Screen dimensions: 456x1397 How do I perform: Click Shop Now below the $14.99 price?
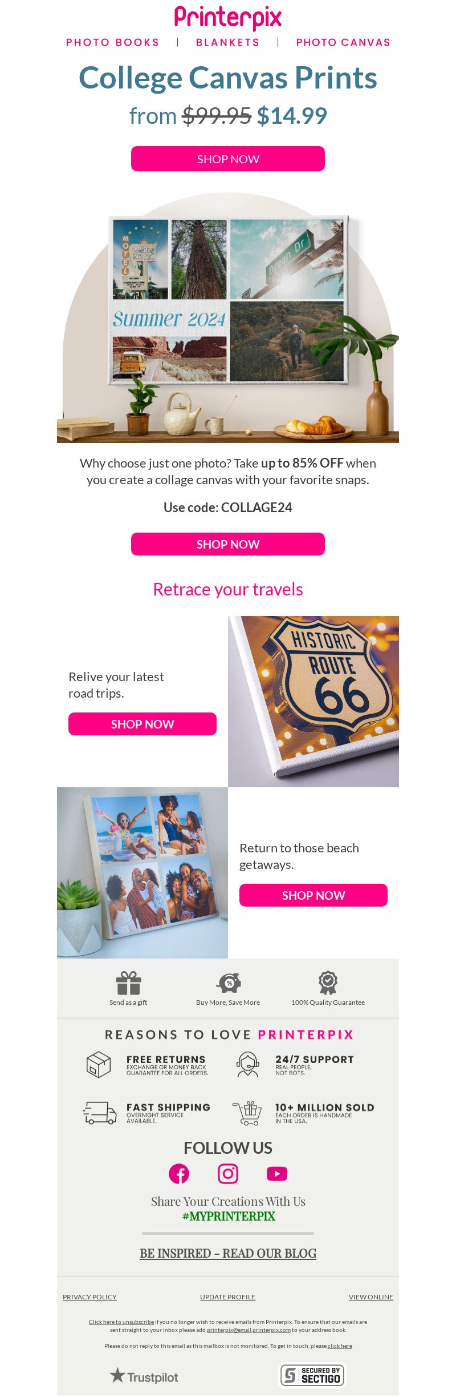point(228,159)
